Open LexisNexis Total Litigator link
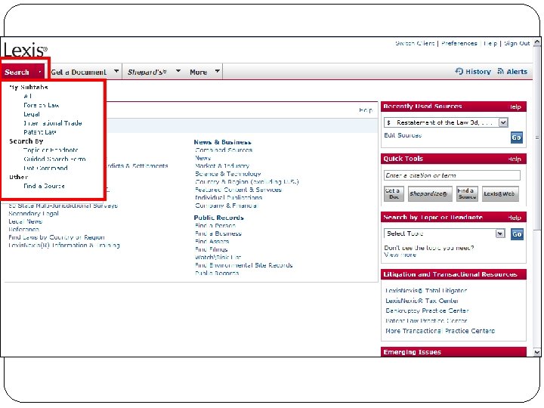544x408 pixels. point(426,290)
